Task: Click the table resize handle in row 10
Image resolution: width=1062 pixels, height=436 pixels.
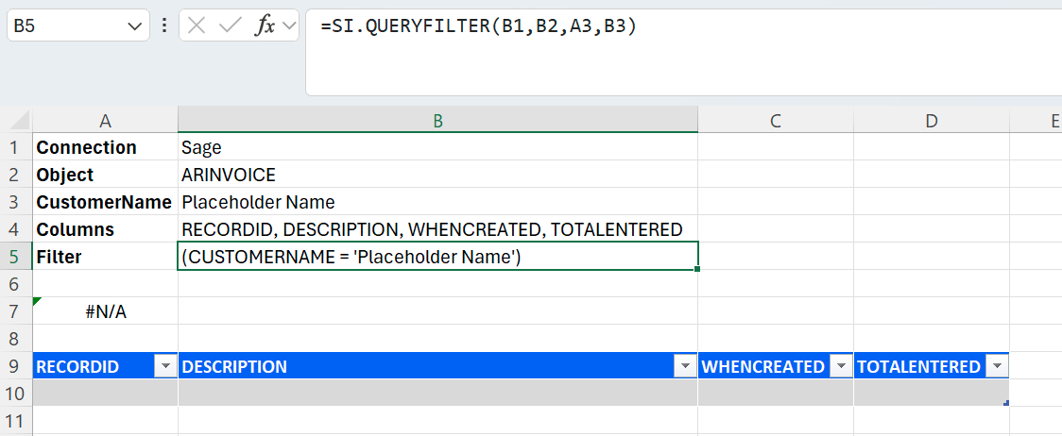Action: [x=1005, y=403]
